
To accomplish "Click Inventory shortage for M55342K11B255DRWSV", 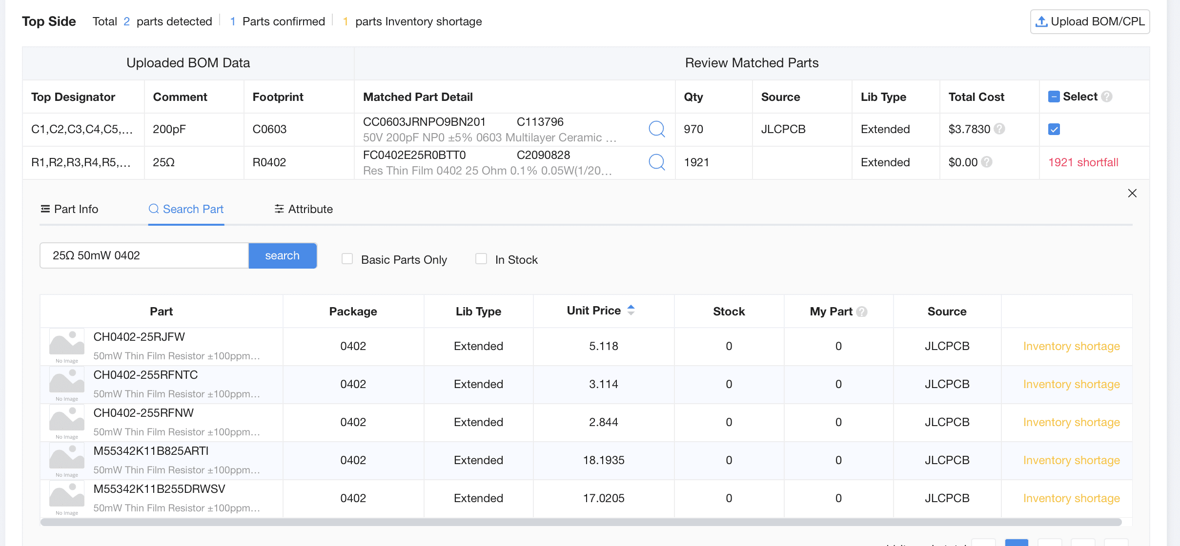I will [1071, 498].
